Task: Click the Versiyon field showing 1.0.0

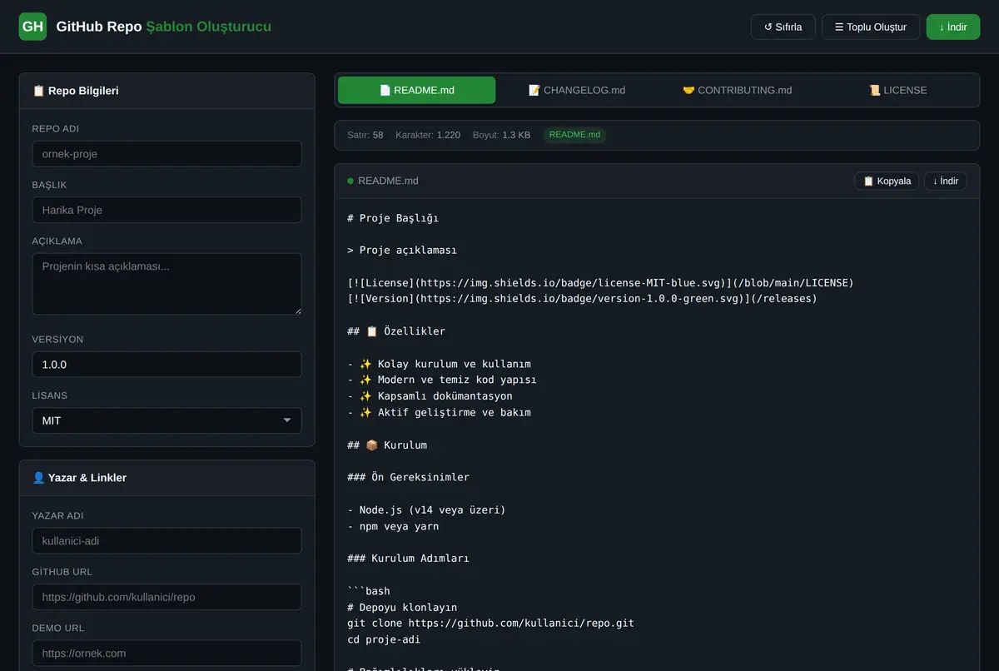Action: (166, 365)
